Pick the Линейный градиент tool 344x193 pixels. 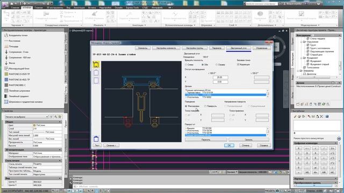[x=17, y=96]
